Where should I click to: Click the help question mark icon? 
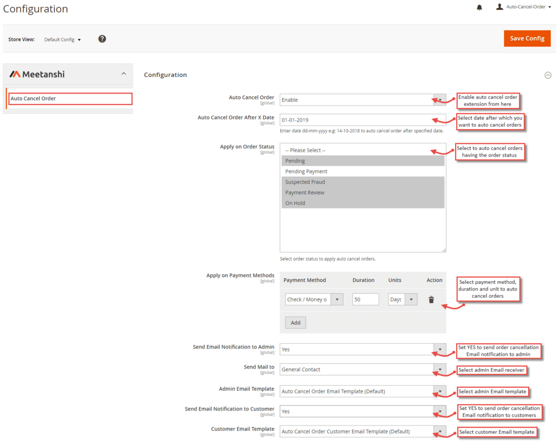tap(102, 39)
